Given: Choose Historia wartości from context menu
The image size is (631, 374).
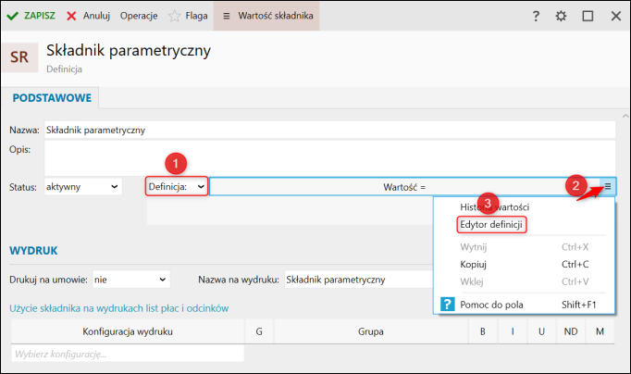Looking at the screenshot, I should [495, 207].
